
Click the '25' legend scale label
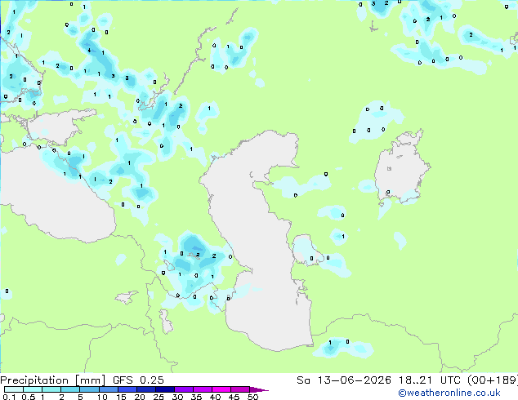159,397
